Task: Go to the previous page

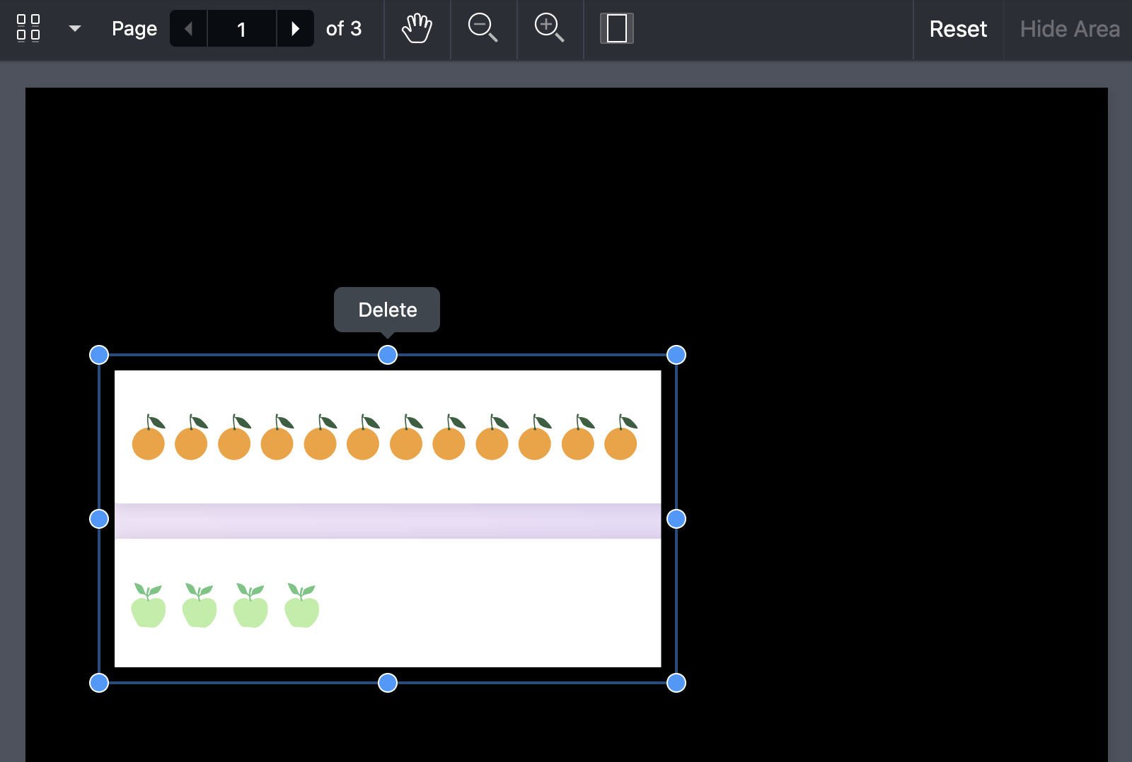Action: [188, 28]
